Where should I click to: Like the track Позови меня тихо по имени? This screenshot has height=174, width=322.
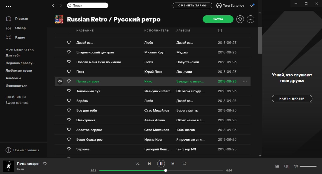(69, 62)
